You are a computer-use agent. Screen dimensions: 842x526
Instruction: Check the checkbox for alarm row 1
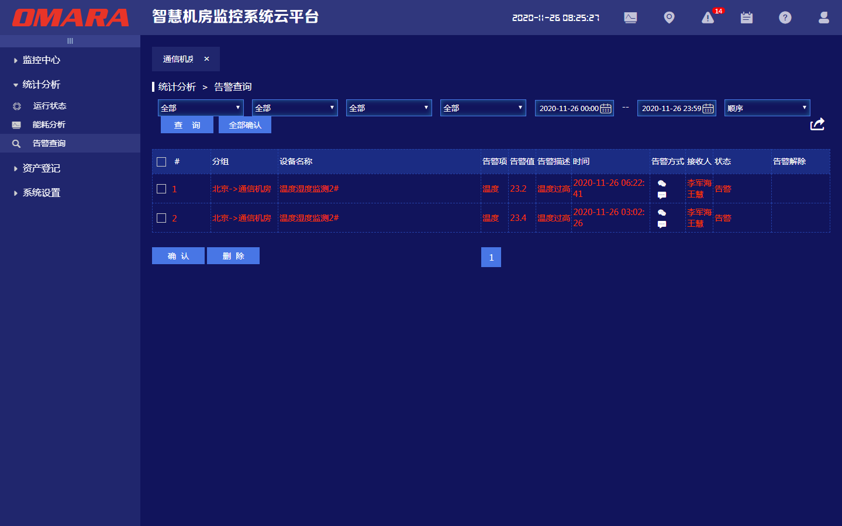coord(162,189)
